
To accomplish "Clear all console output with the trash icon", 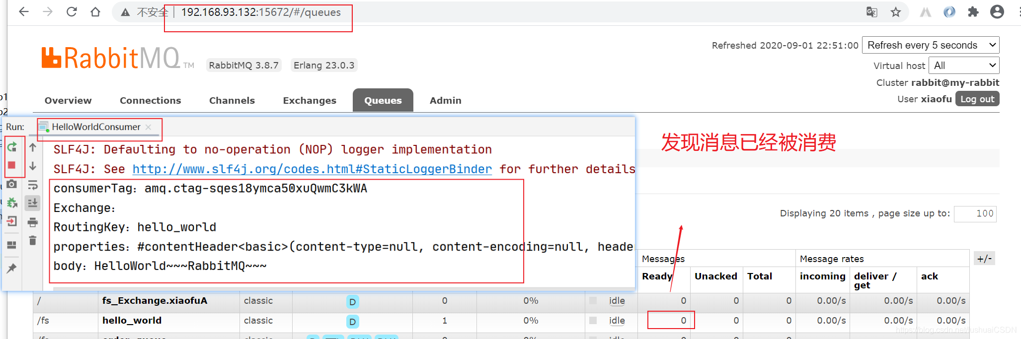I will 33,240.
